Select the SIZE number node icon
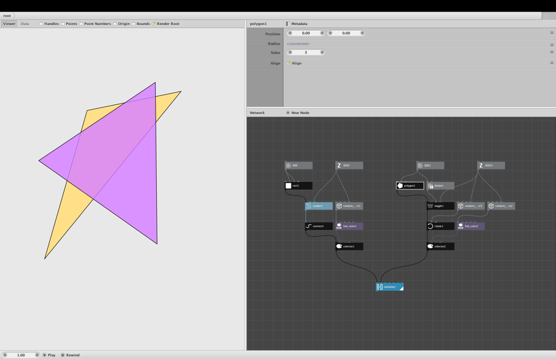 [288, 166]
